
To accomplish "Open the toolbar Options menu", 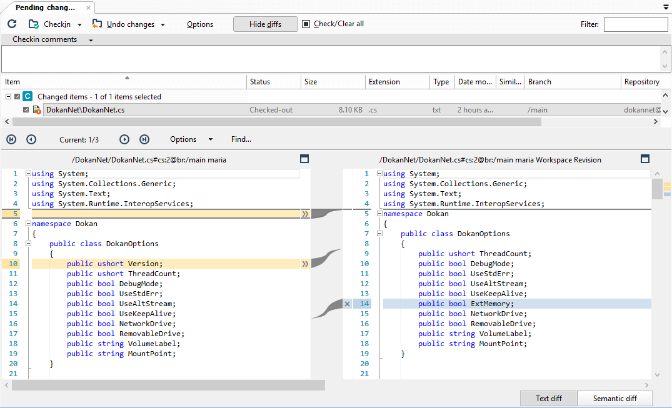I will click(199, 24).
